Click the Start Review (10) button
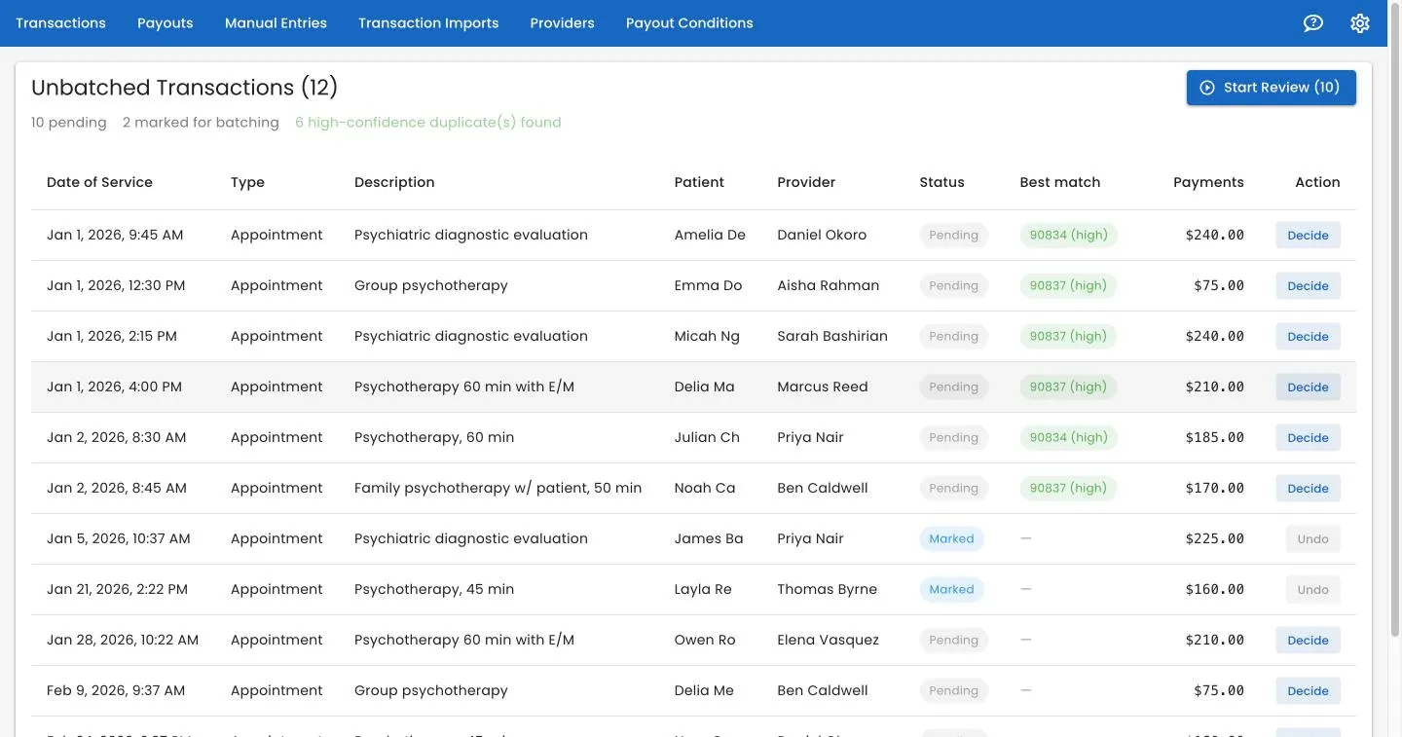The image size is (1402, 737). (x=1271, y=88)
